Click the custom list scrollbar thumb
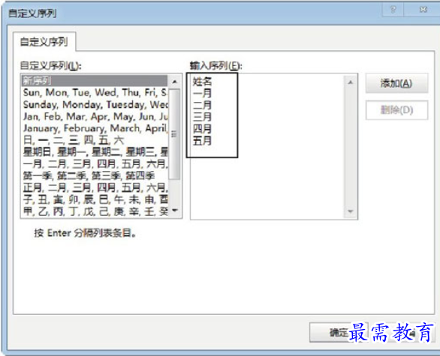 click(x=174, y=134)
